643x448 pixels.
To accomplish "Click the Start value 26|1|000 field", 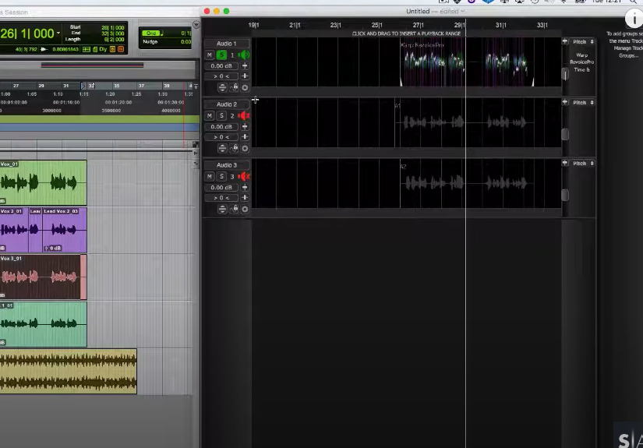I will 113,27.
